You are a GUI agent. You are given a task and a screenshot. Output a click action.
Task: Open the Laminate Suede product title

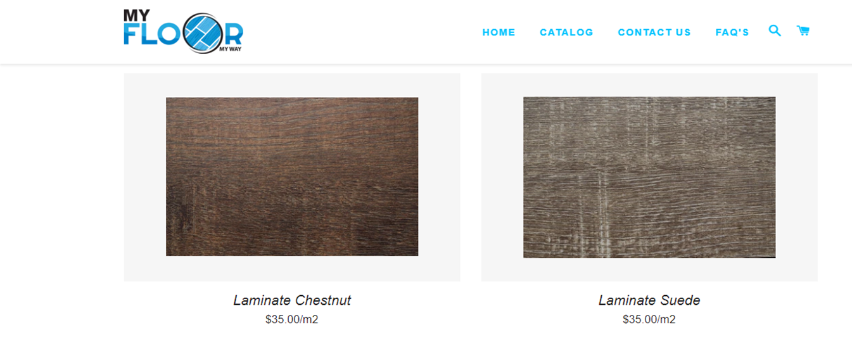click(649, 300)
